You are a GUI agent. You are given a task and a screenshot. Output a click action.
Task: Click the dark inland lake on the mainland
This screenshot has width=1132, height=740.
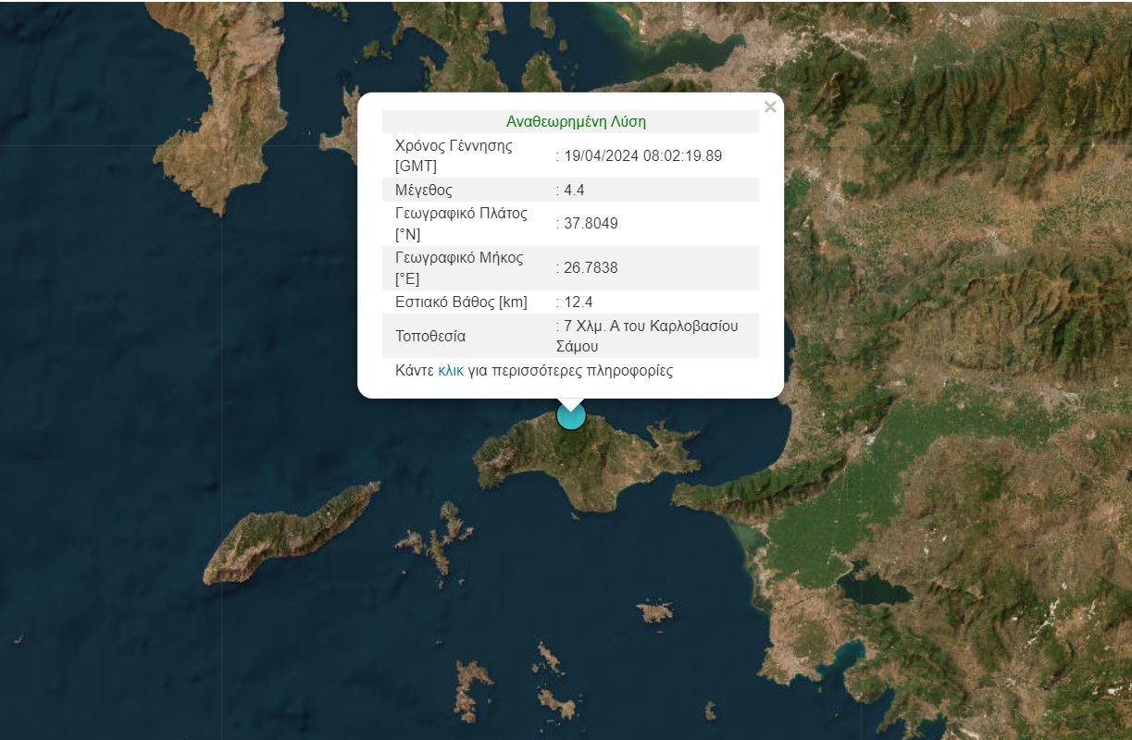872,589
